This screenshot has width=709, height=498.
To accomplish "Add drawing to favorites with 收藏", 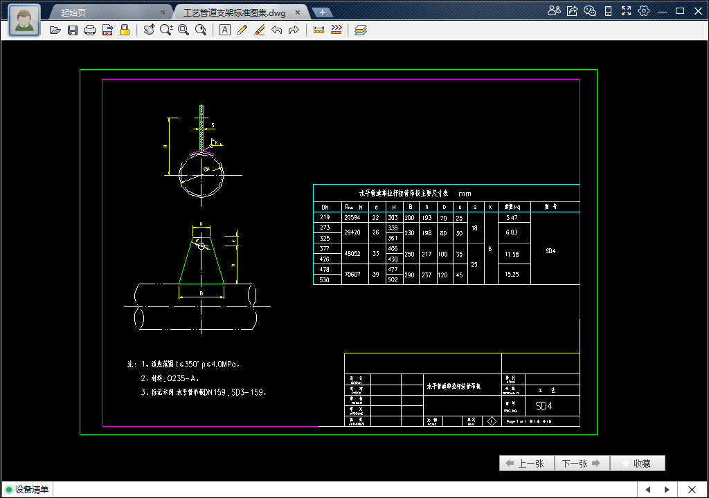I will pyautogui.click(x=637, y=463).
